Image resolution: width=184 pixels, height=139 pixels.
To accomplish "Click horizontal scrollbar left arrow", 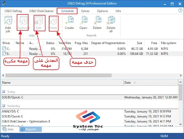I will click(3, 75).
